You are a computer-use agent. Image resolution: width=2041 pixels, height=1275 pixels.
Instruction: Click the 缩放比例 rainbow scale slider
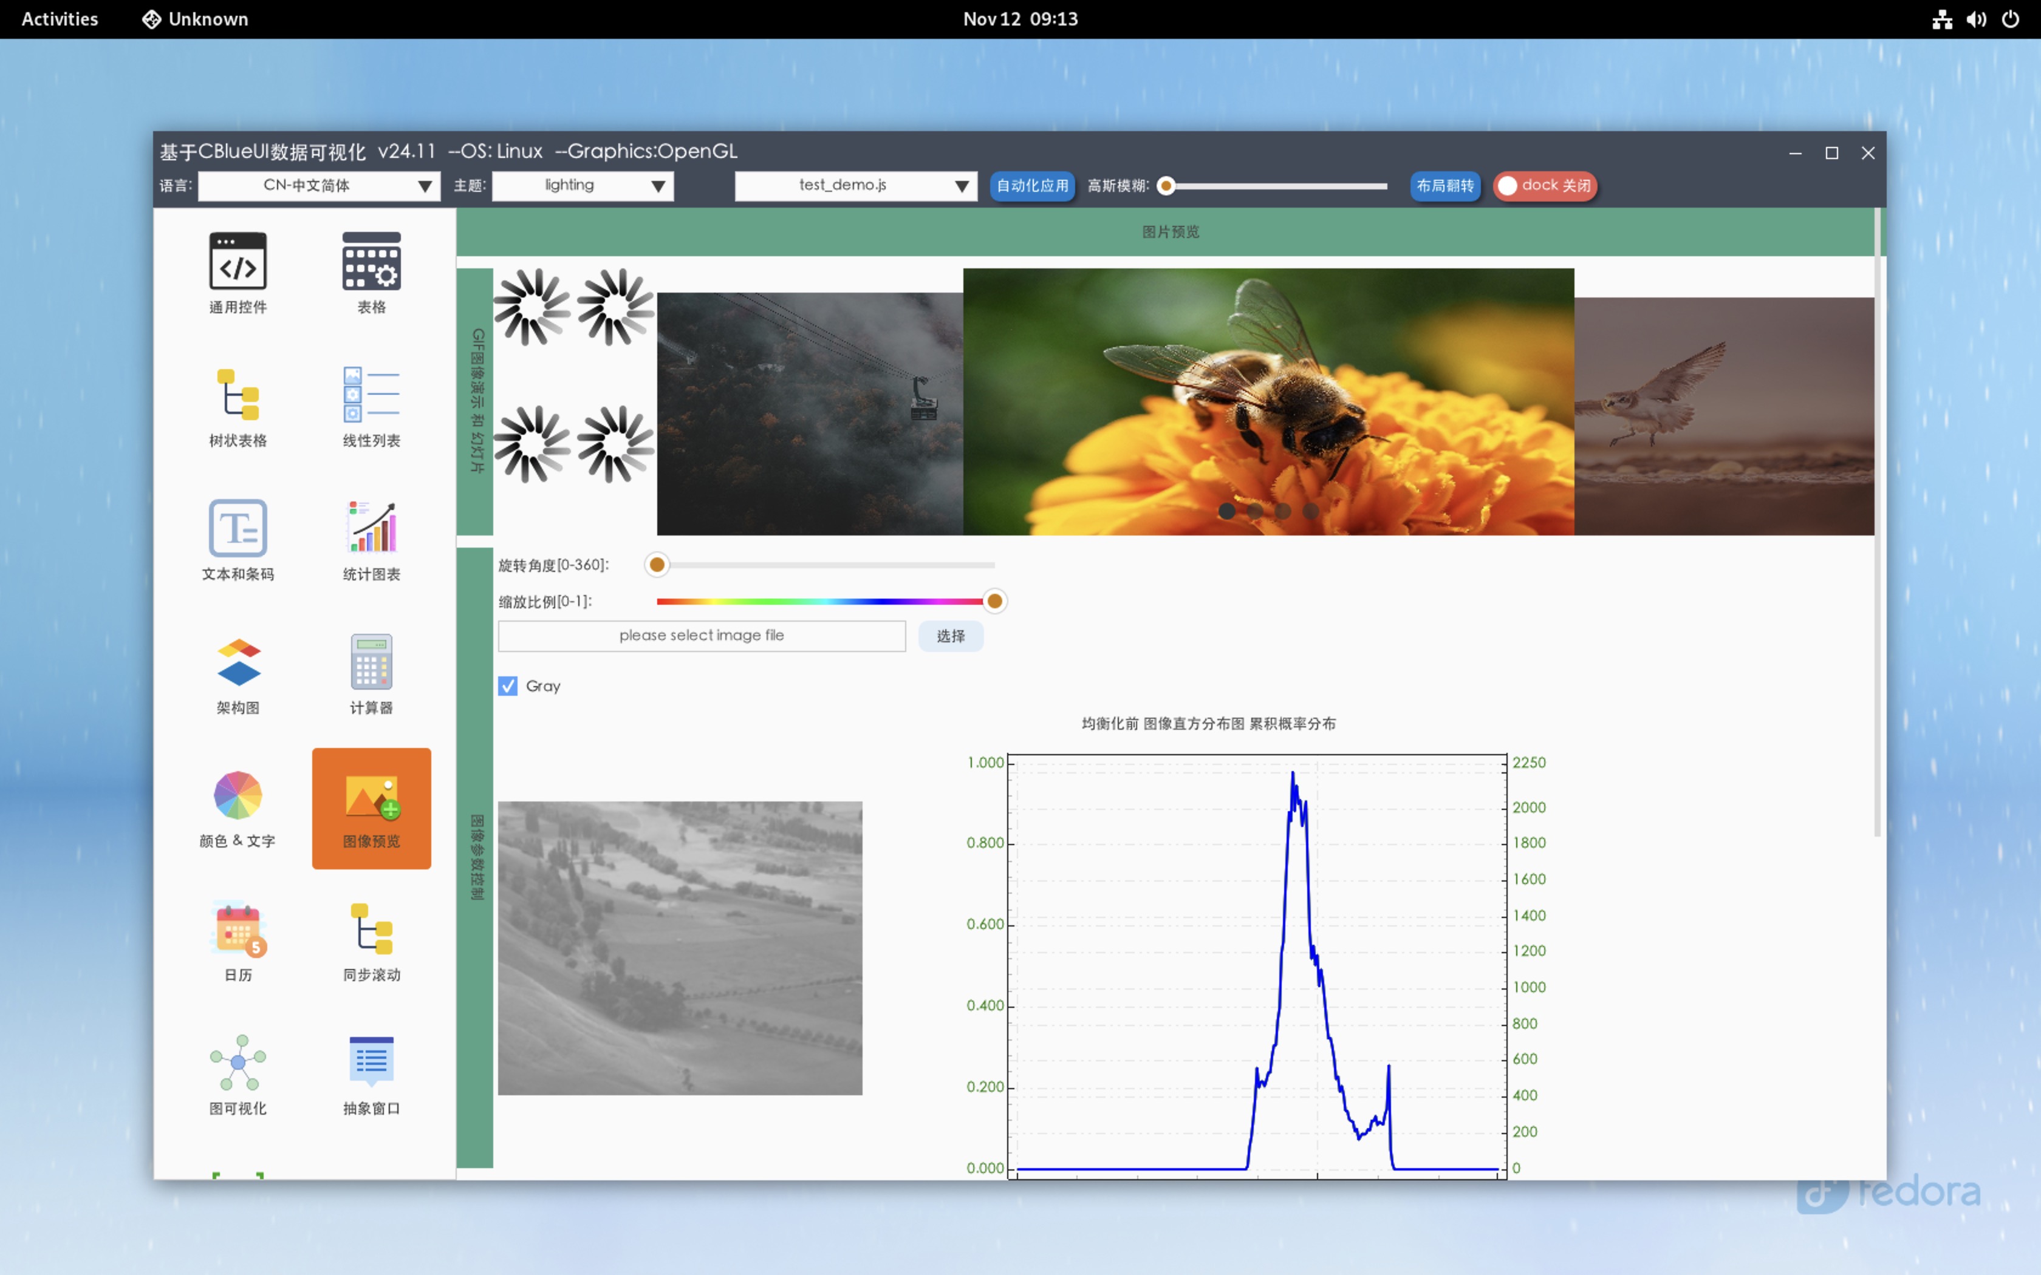click(x=826, y=601)
